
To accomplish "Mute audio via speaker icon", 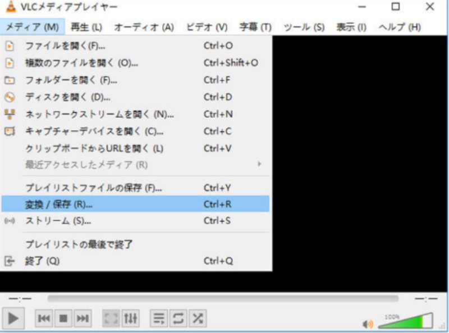I will coord(368,324).
